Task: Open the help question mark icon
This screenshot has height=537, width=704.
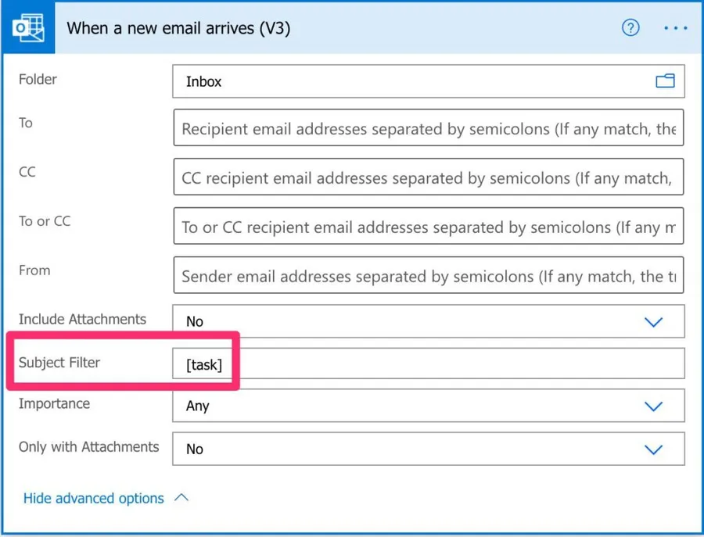Action: click(630, 28)
